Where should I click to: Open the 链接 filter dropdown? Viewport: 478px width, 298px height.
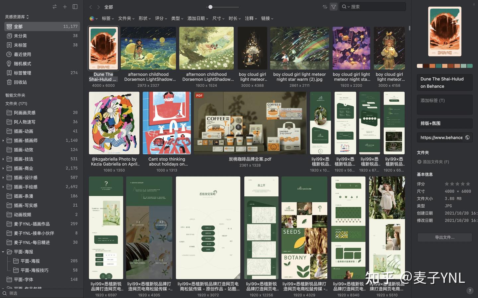pyautogui.click(x=267, y=19)
